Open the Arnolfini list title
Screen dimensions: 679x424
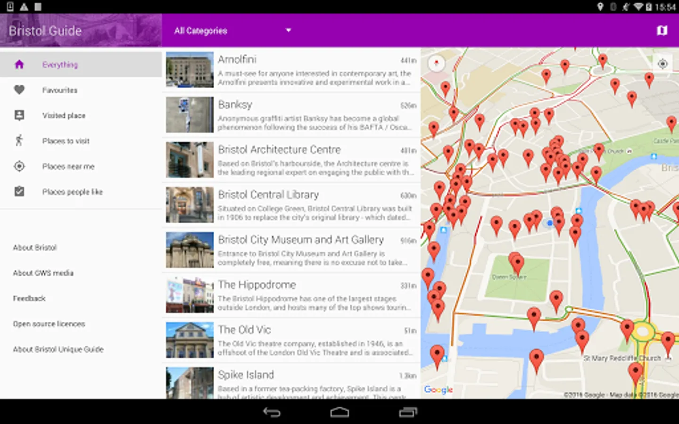pos(237,59)
